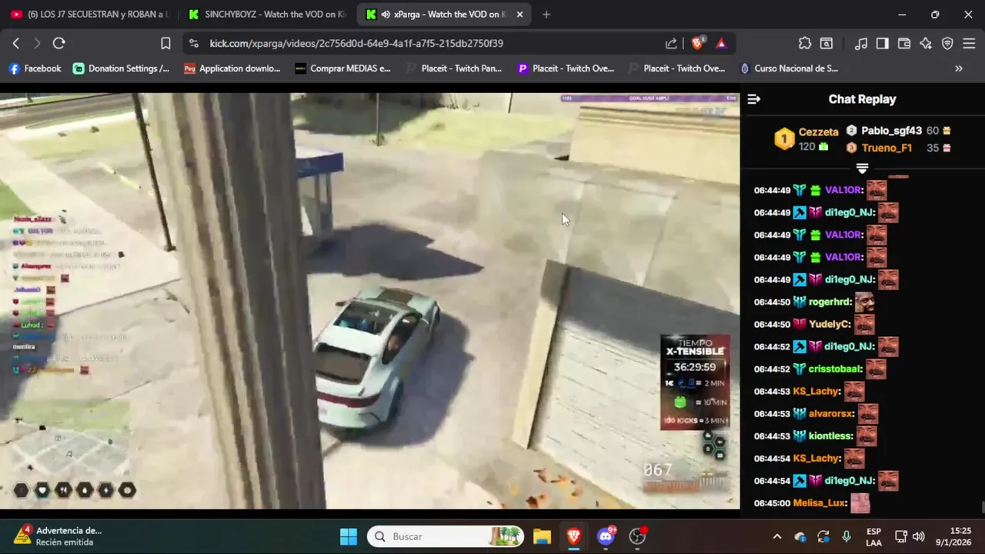Select Pablo_sgf43 in the leaderboard
Screen dimensions: 985x554
coord(891,131)
